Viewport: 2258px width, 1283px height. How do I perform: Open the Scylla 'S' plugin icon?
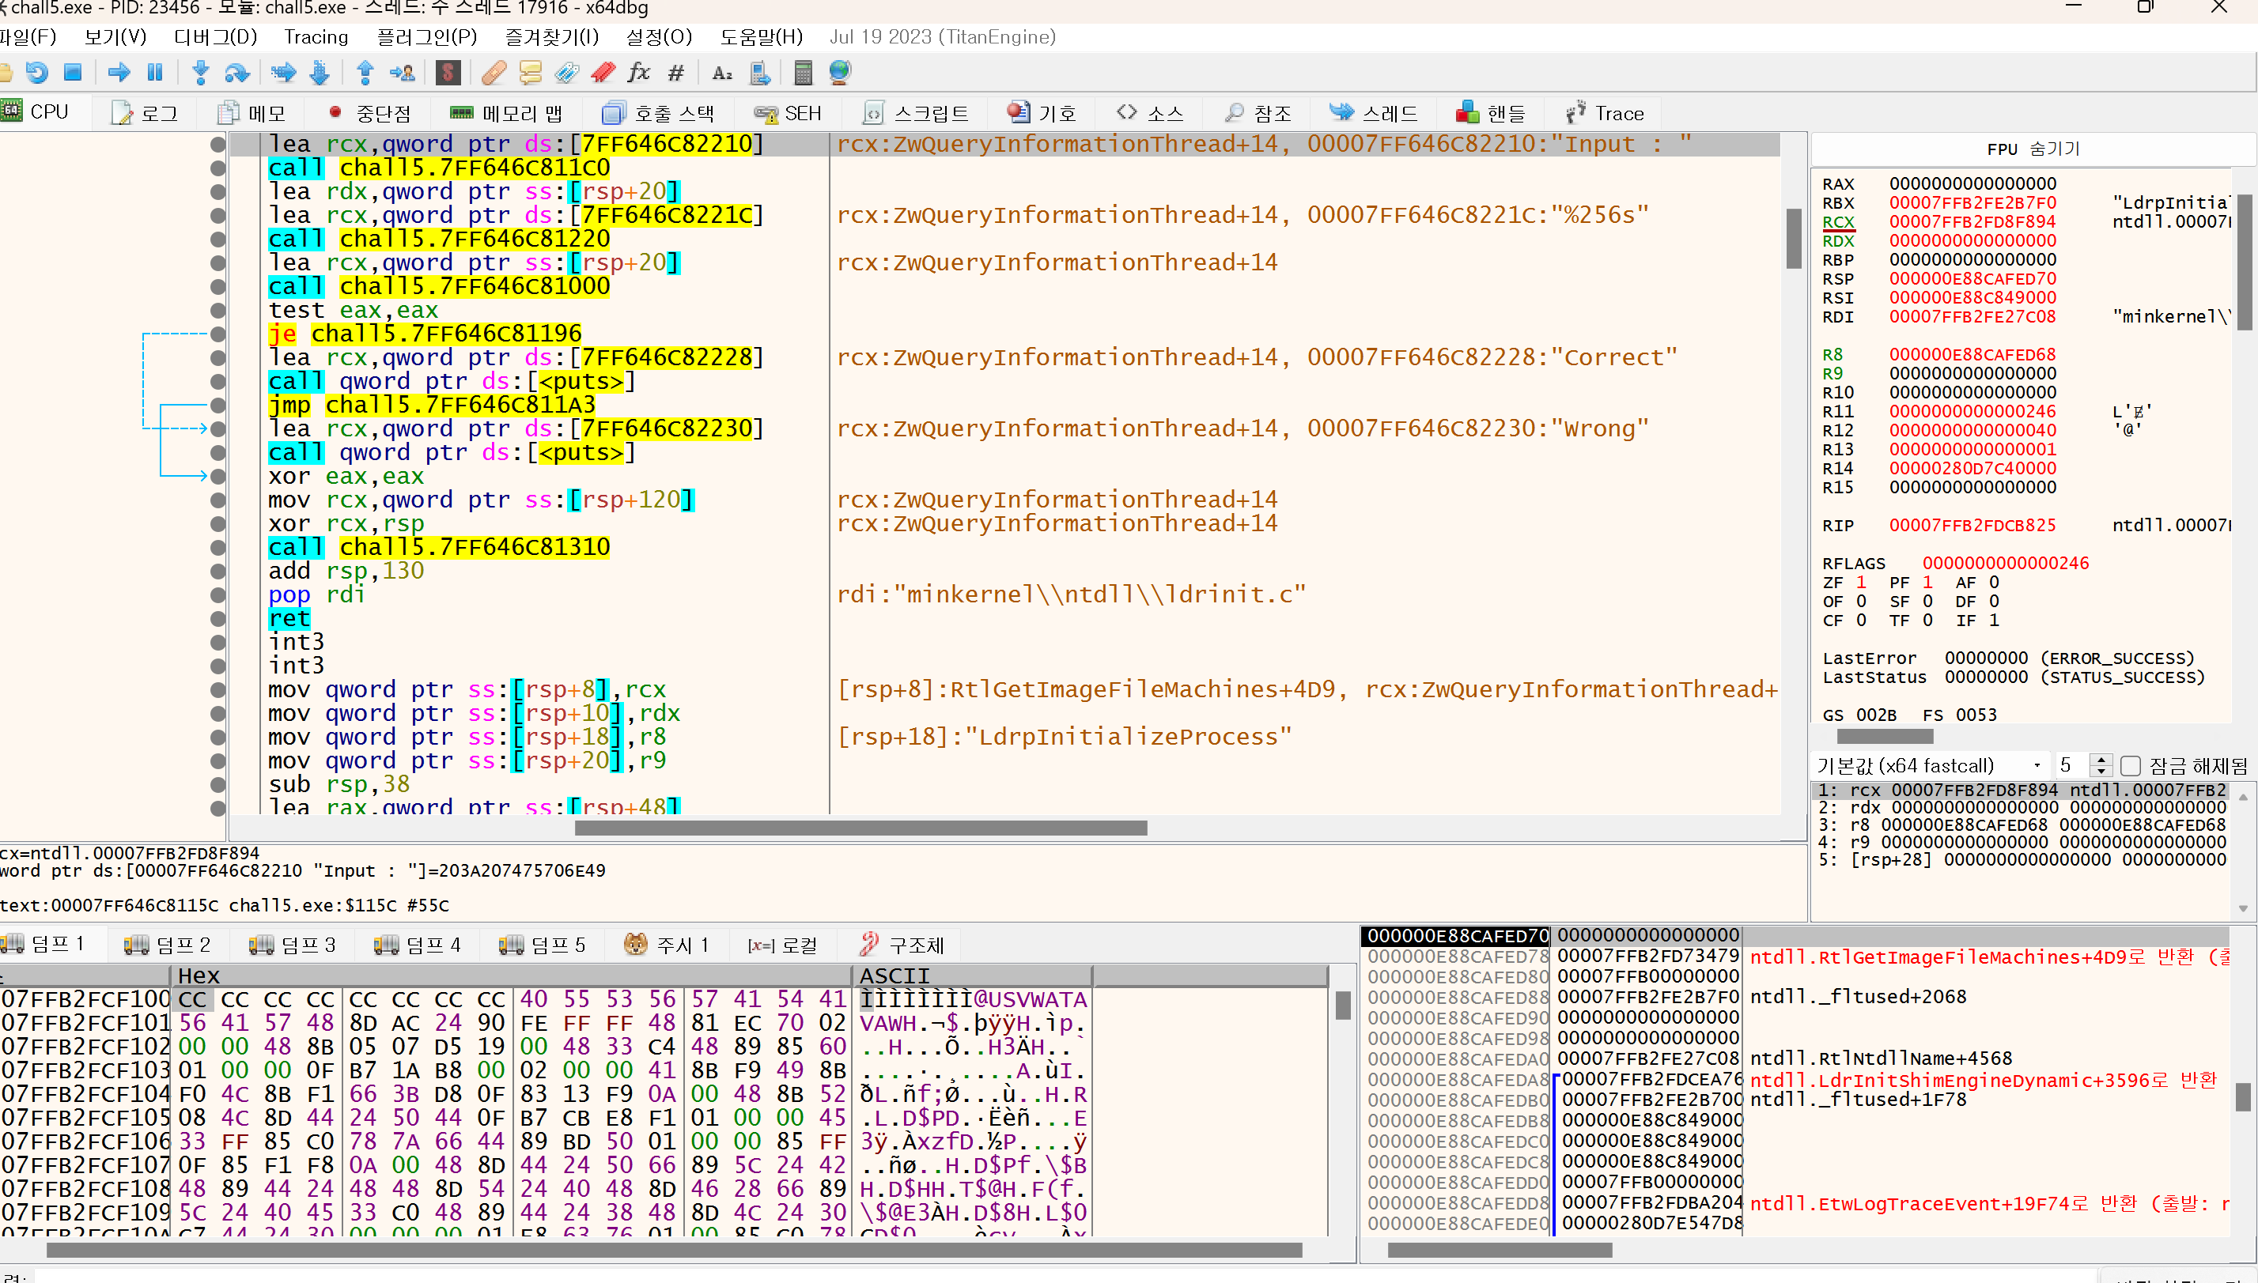(448, 72)
